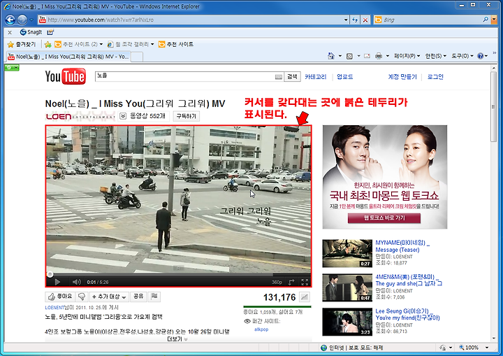Click the browser Back arrow button
Image resolution: width=503 pixels, height=356 pixels.
click(x=10, y=20)
